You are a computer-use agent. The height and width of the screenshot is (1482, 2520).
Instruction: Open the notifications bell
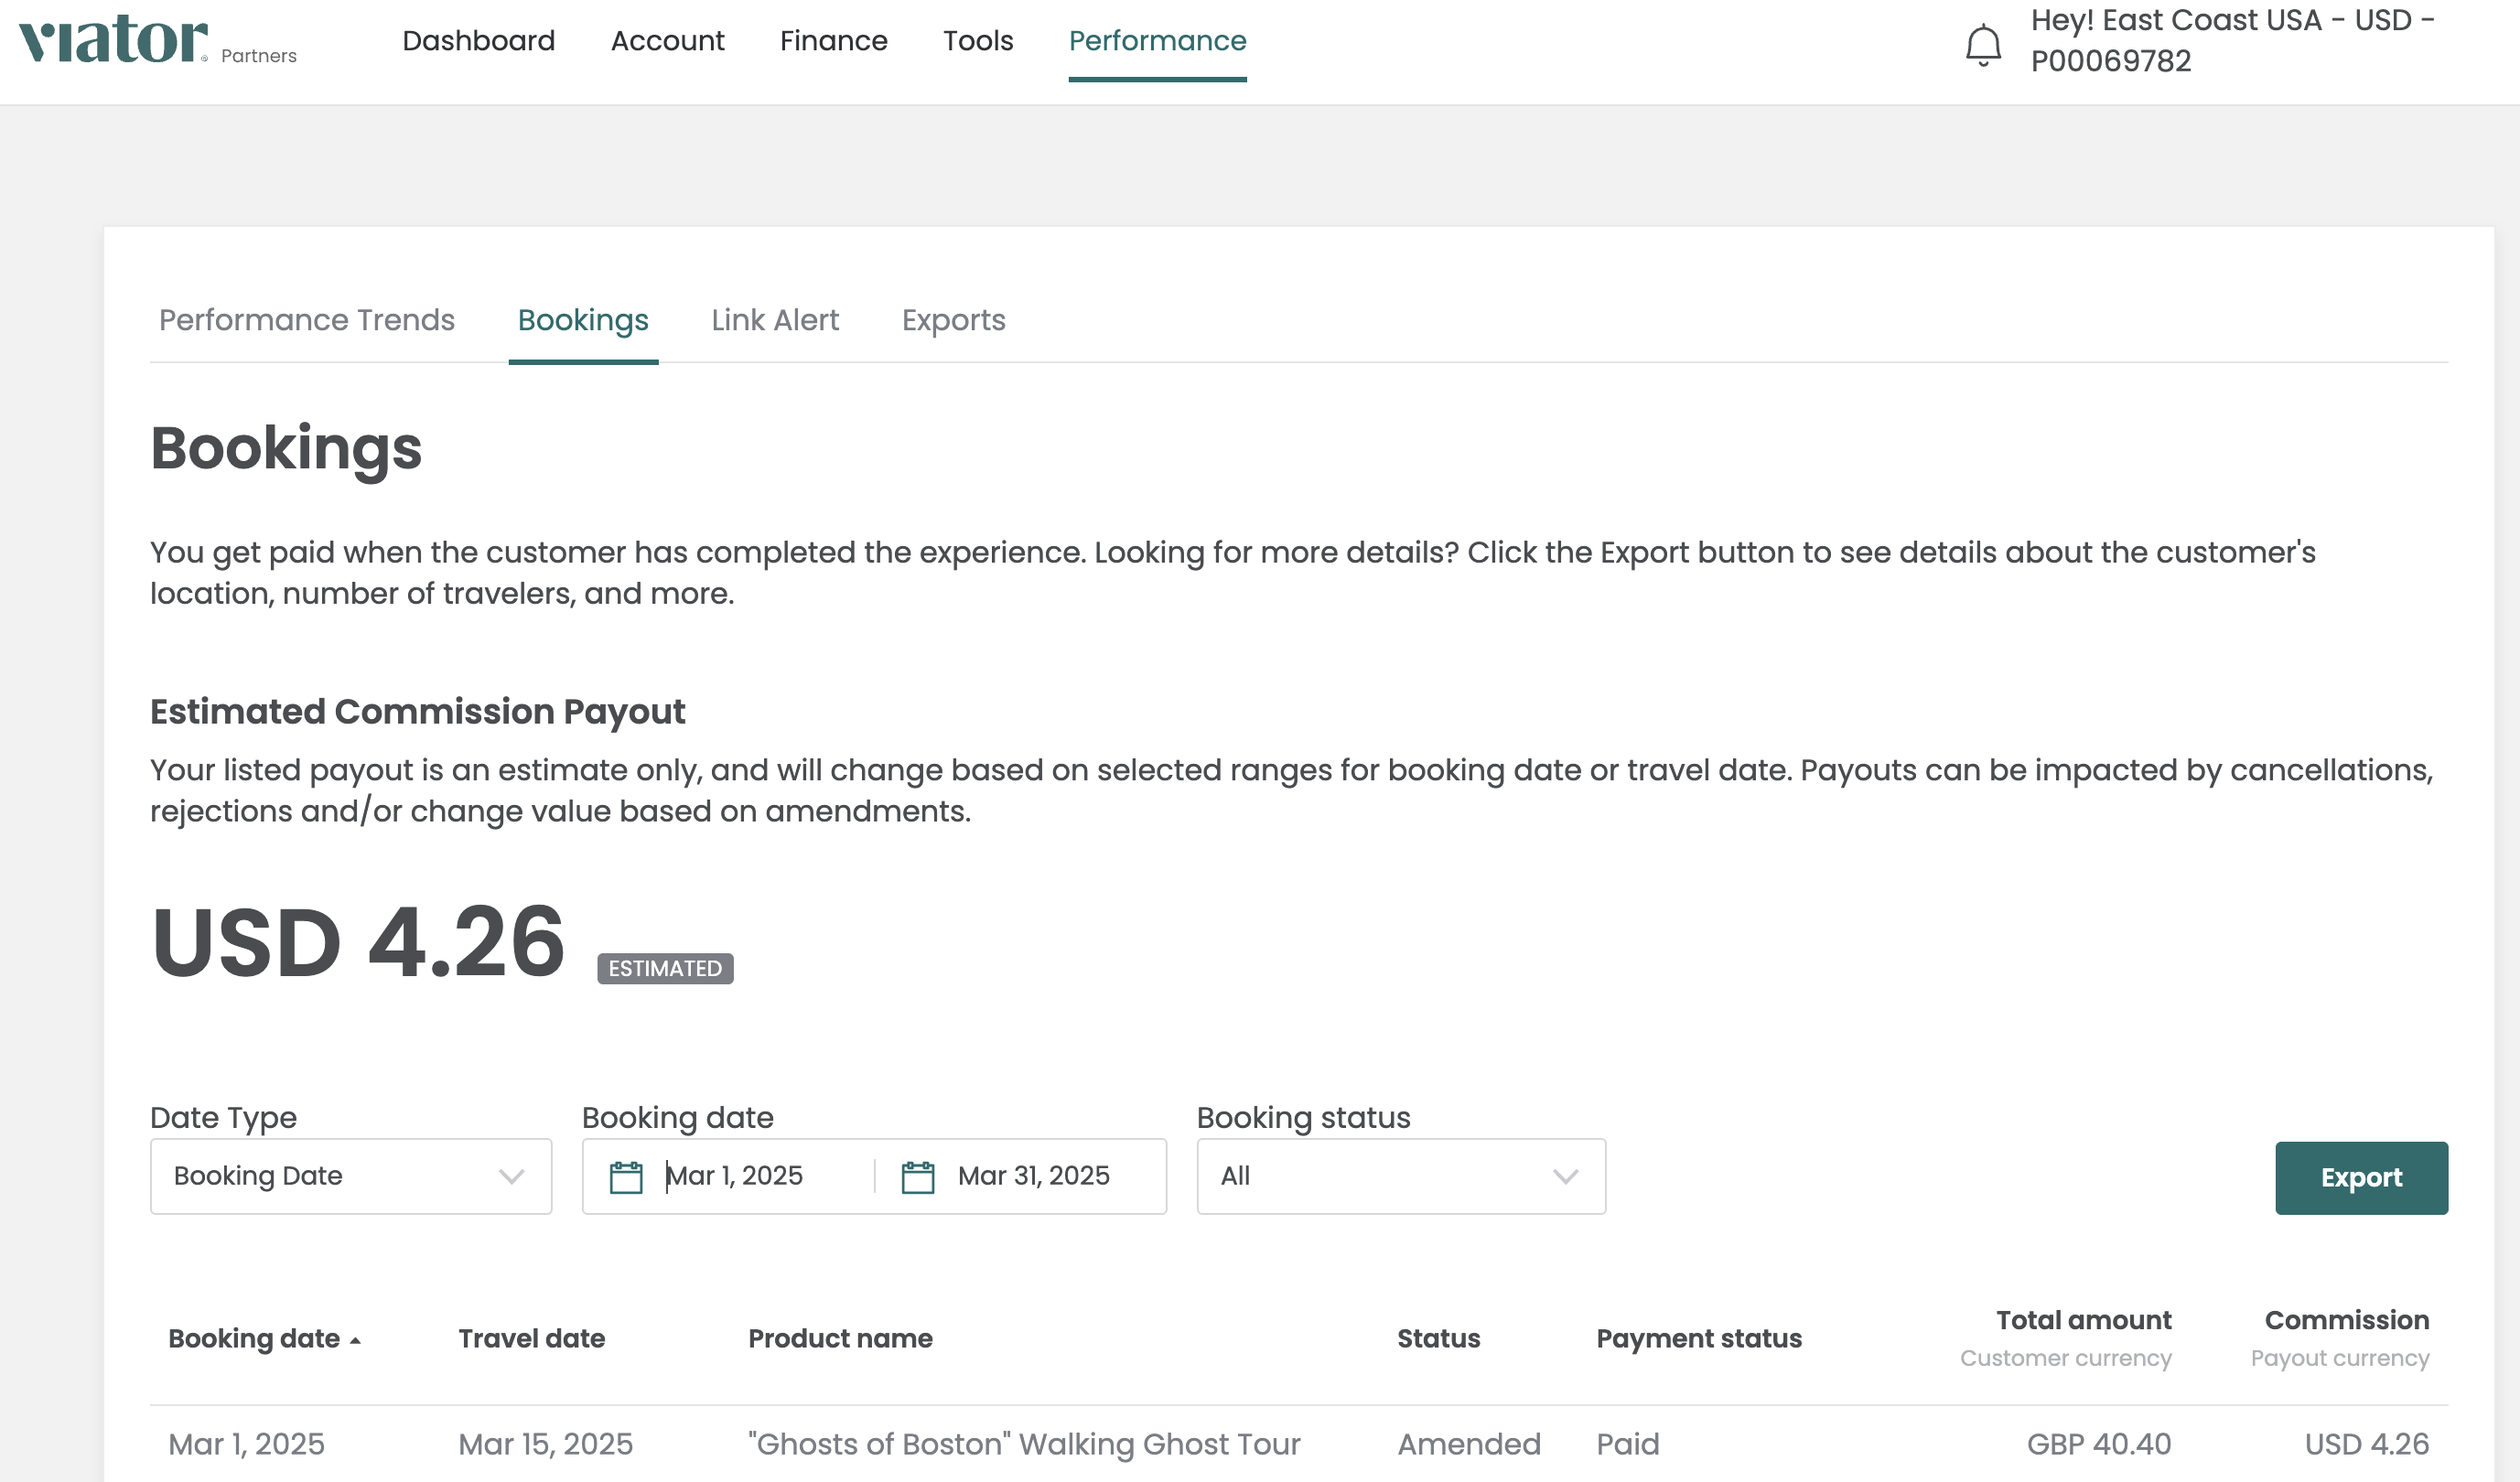[x=1983, y=45]
